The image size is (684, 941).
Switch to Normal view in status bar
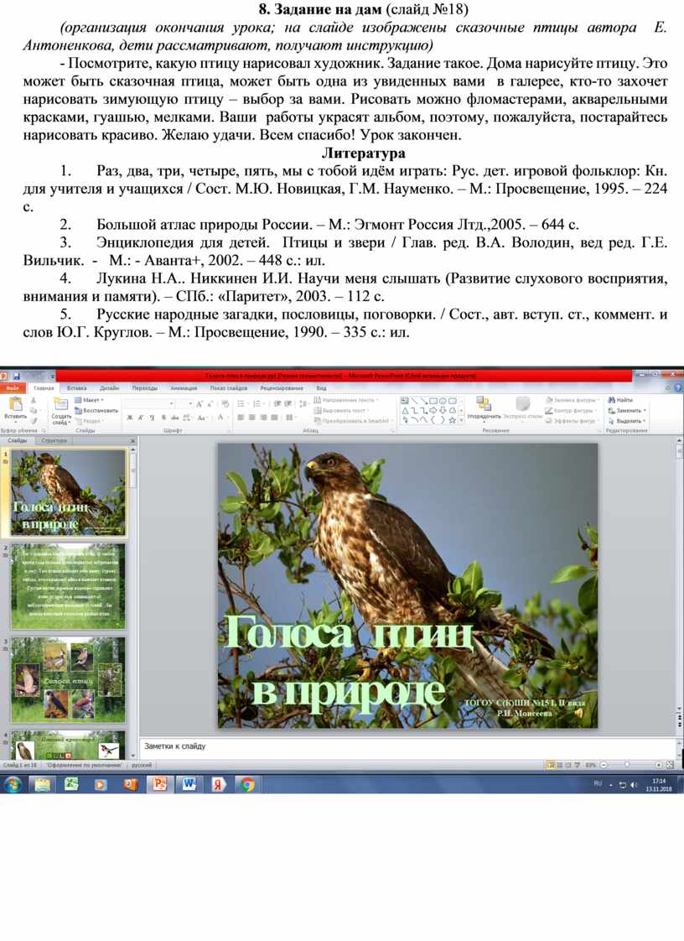(x=551, y=765)
